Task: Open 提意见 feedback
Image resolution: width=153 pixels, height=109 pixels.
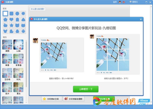Action: pos(133,2)
